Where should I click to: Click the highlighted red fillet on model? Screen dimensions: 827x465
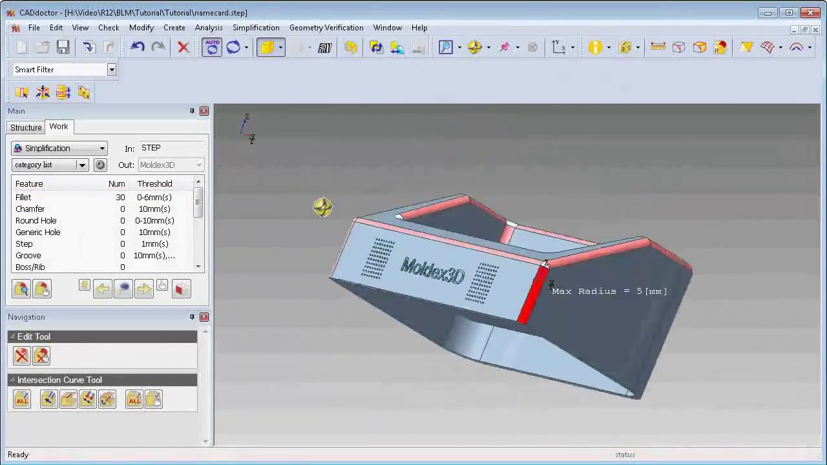[532, 296]
